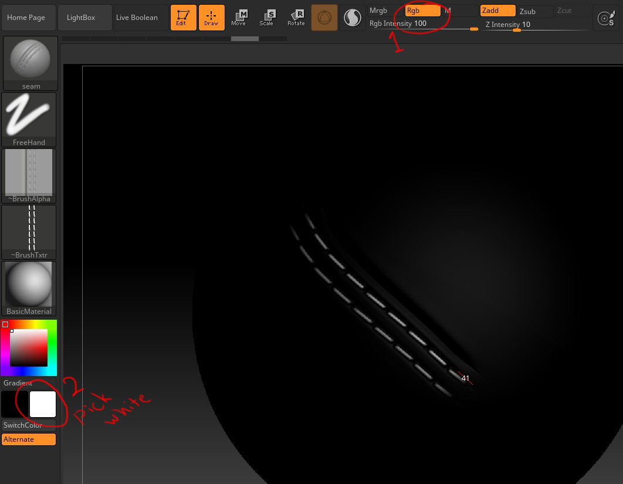Select the Scale tool
The width and height of the screenshot is (623, 484).
(268, 18)
